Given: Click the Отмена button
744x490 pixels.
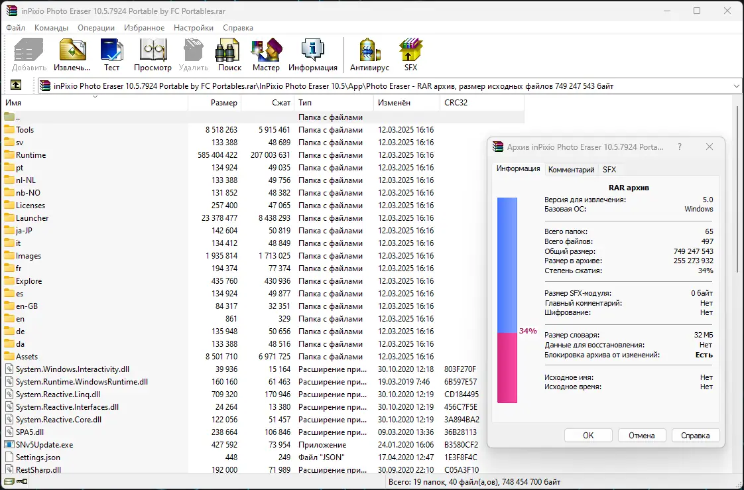Looking at the screenshot, I should click(x=641, y=435).
